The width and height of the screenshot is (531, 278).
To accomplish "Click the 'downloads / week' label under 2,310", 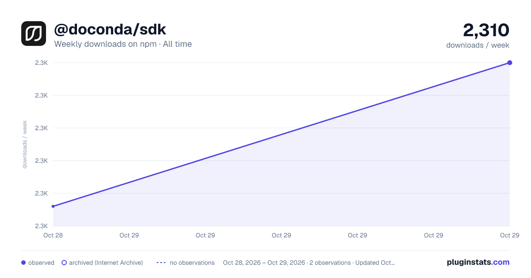I will tap(478, 45).
